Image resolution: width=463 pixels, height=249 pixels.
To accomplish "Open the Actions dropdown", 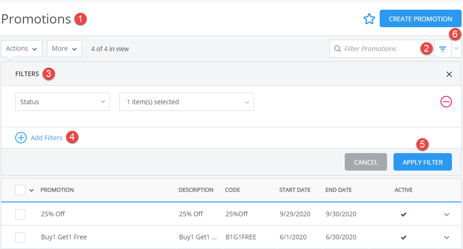I will [x=22, y=48].
